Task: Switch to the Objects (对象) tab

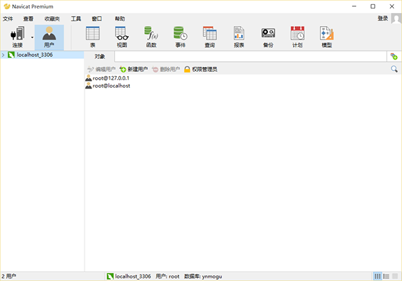Action: 100,56
